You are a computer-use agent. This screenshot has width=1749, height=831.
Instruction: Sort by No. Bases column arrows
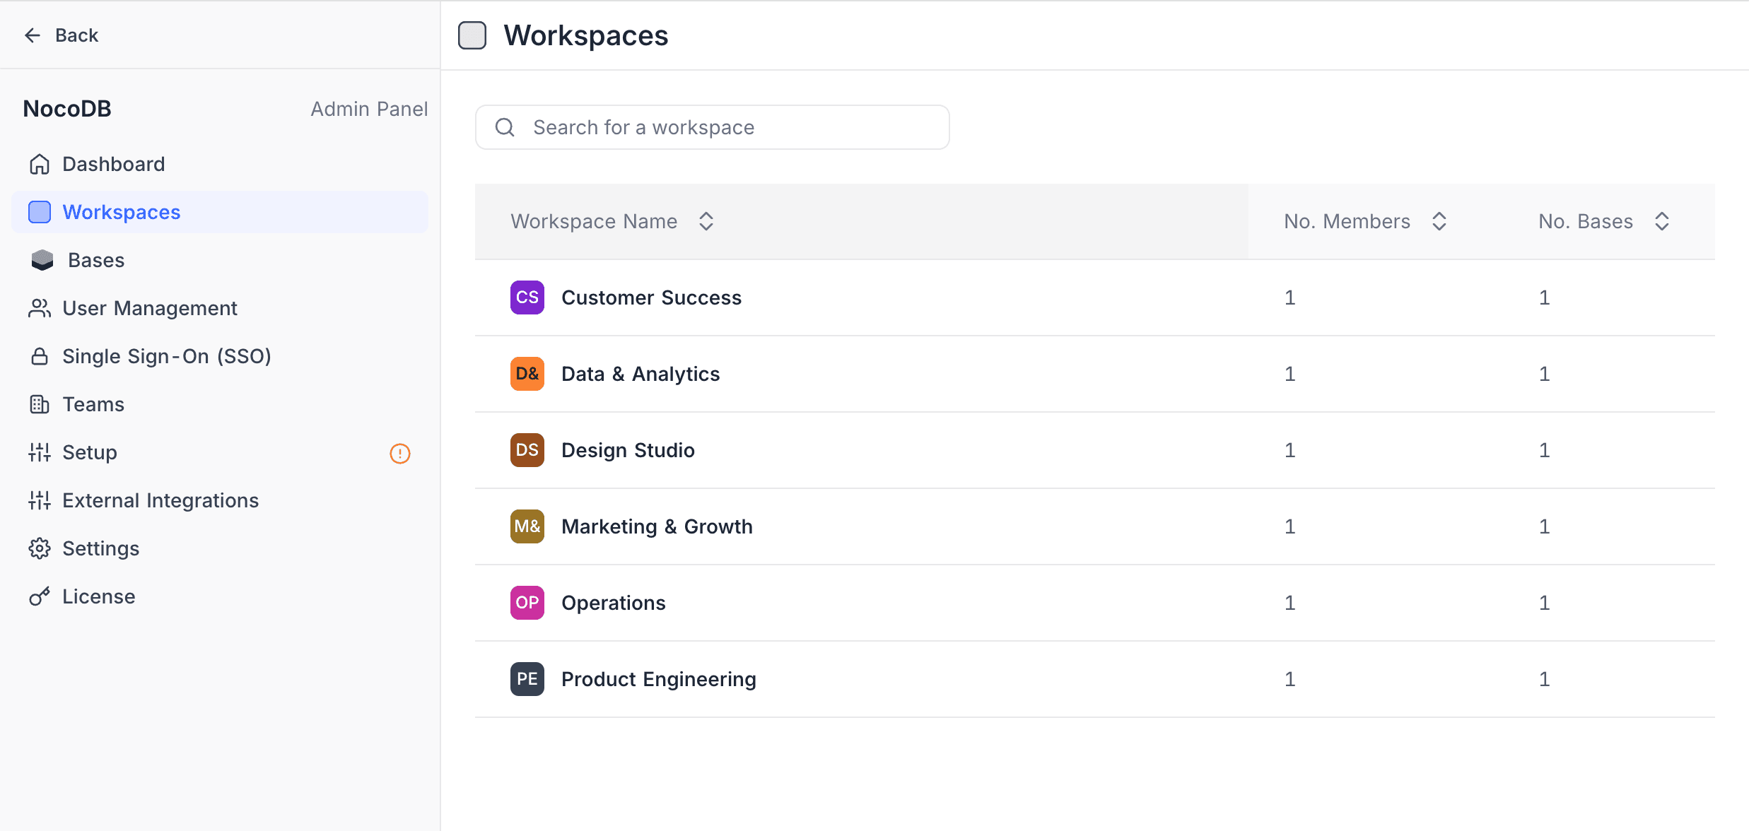(1662, 221)
